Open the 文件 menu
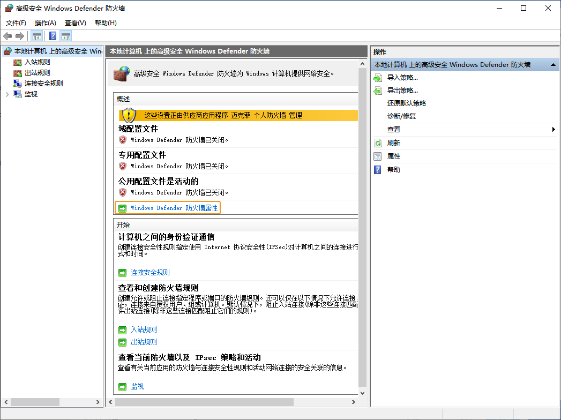Screen dimensions: 561x420 (16, 23)
